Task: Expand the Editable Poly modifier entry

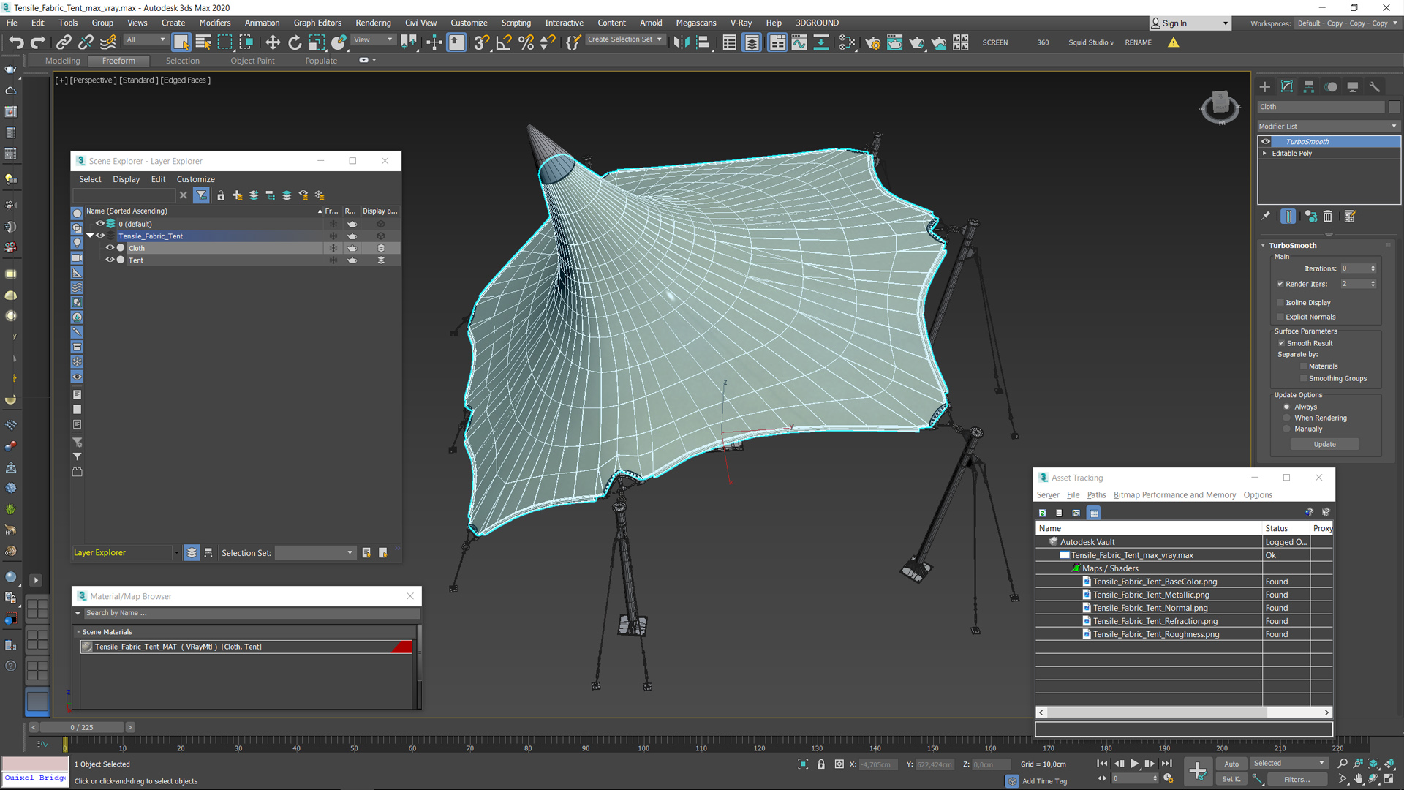Action: coord(1264,154)
